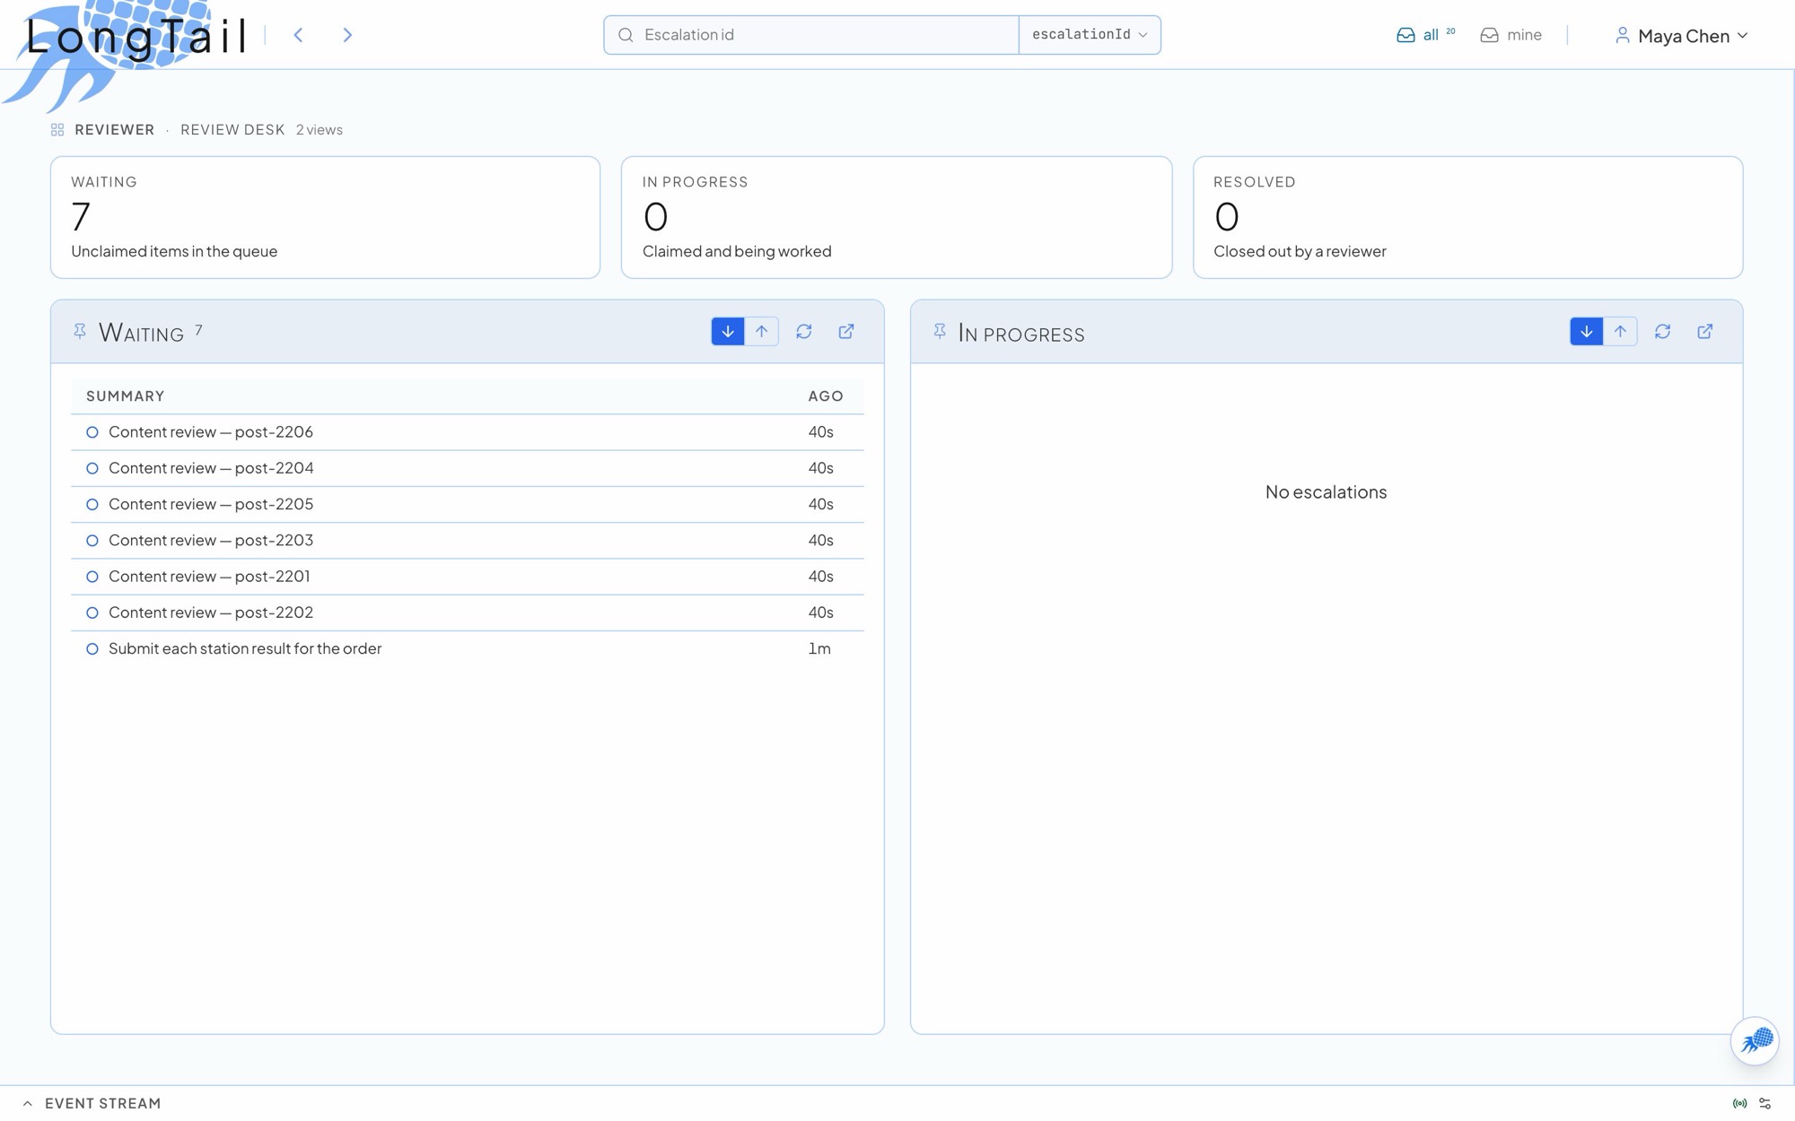Image resolution: width=1795 pixels, height=1121 pixels.
Task: Open Content review — post-2202
Action: pyautogui.click(x=468, y=613)
